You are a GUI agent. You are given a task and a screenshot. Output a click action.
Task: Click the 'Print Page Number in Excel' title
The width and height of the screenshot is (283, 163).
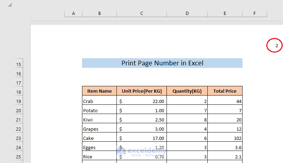pos(162,63)
